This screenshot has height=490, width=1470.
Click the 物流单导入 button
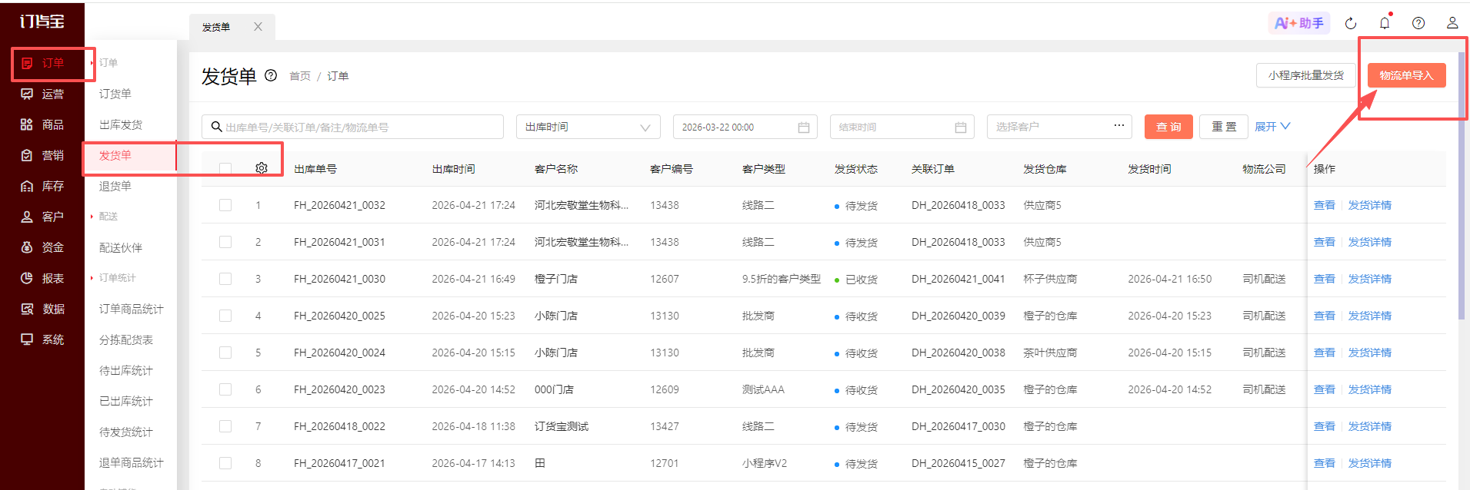tap(1406, 75)
